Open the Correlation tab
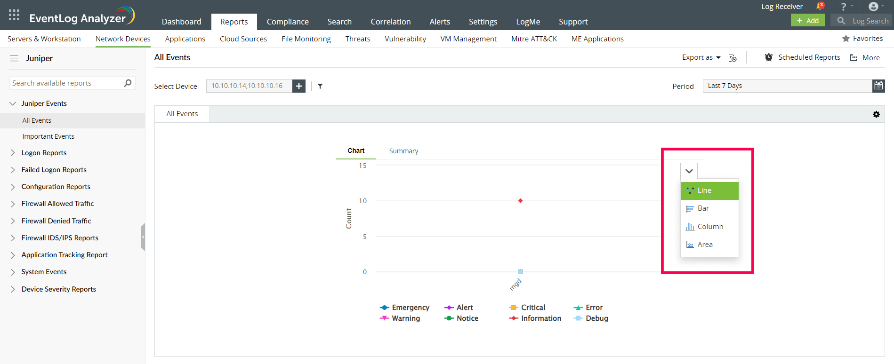Image resolution: width=894 pixels, height=364 pixels. [x=390, y=22]
